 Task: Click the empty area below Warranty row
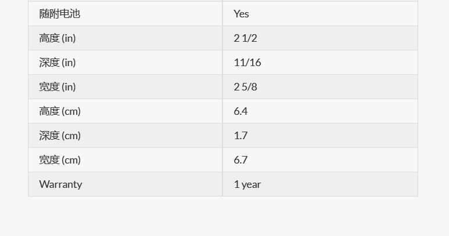[x=223, y=216]
